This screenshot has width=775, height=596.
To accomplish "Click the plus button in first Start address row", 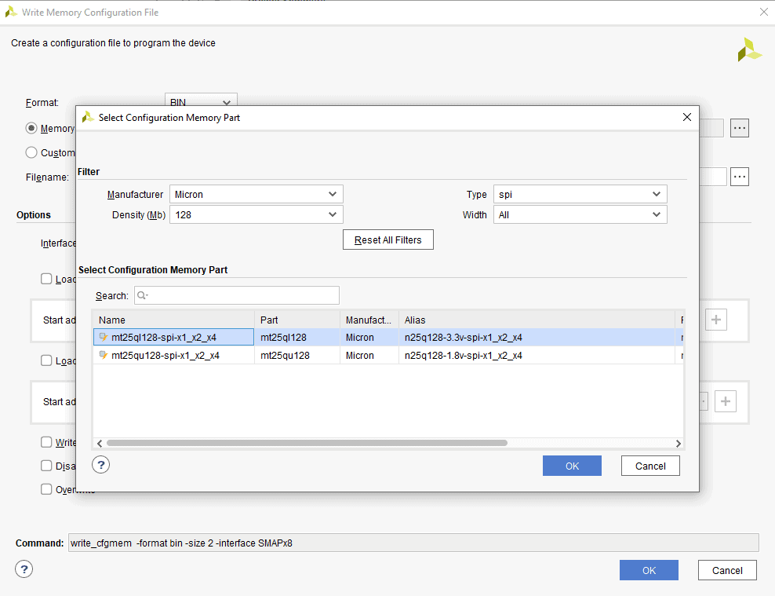I will coord(716,320).
